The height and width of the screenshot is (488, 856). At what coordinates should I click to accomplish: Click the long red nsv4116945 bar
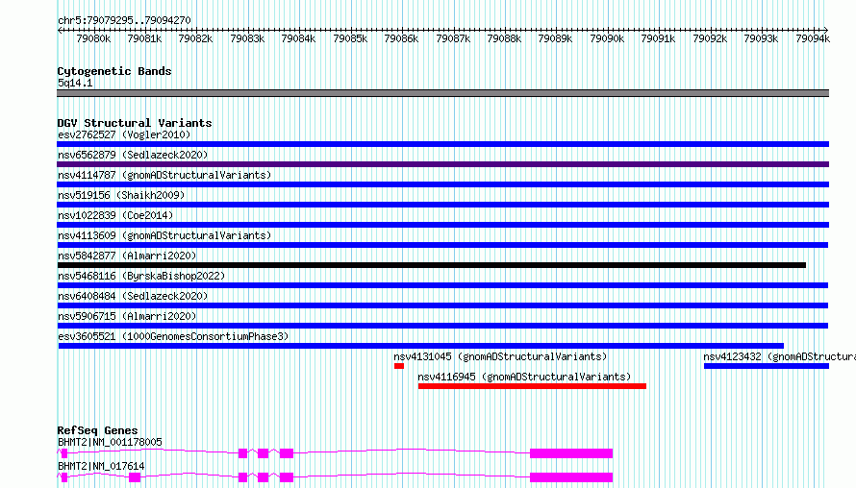[x=532, y=386]
